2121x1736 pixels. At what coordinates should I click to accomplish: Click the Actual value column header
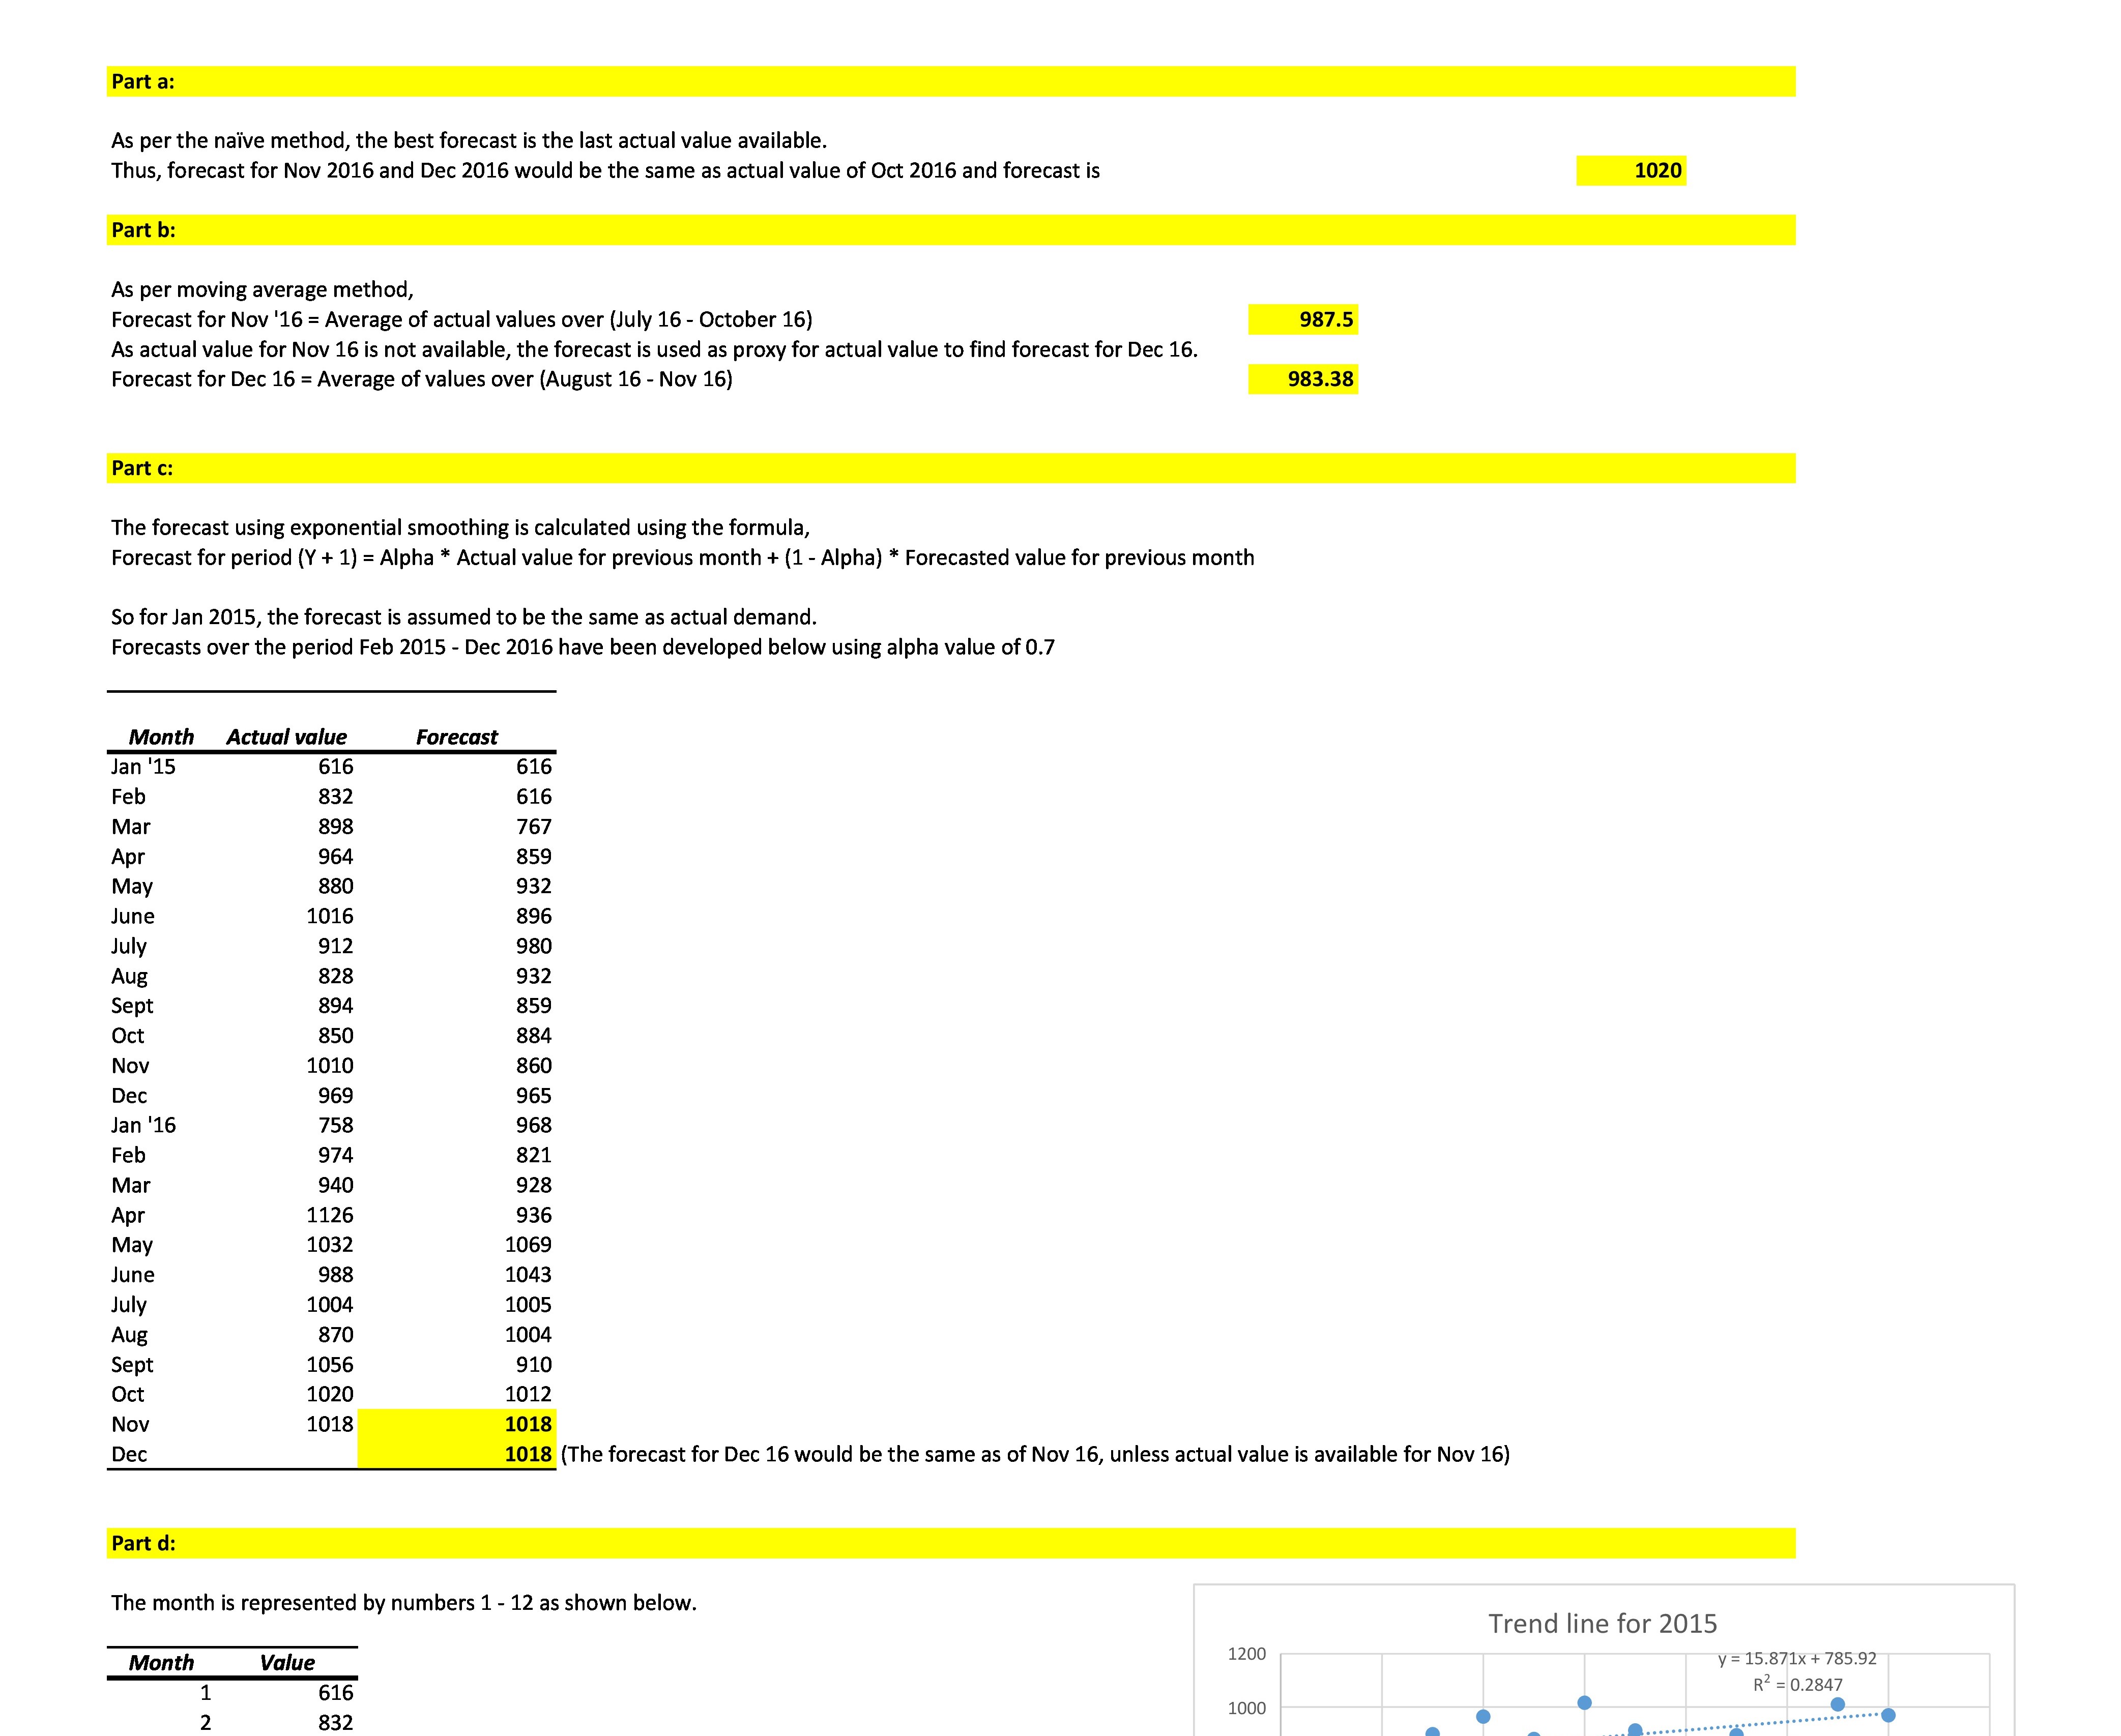coord(286,737)
